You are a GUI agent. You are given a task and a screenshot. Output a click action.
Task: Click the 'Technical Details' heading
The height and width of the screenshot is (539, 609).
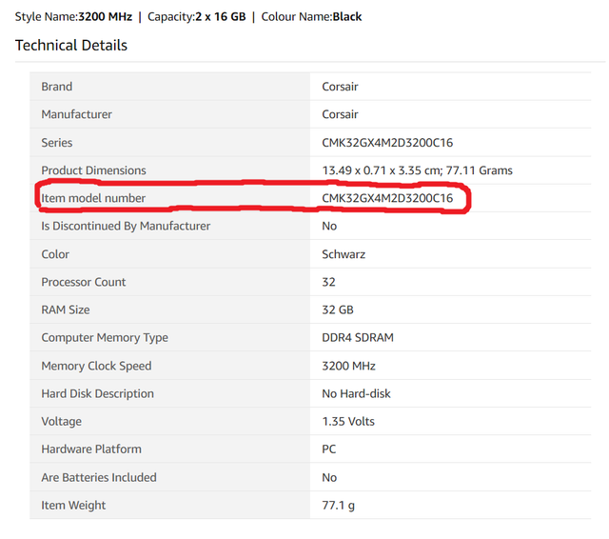point(71,46)
